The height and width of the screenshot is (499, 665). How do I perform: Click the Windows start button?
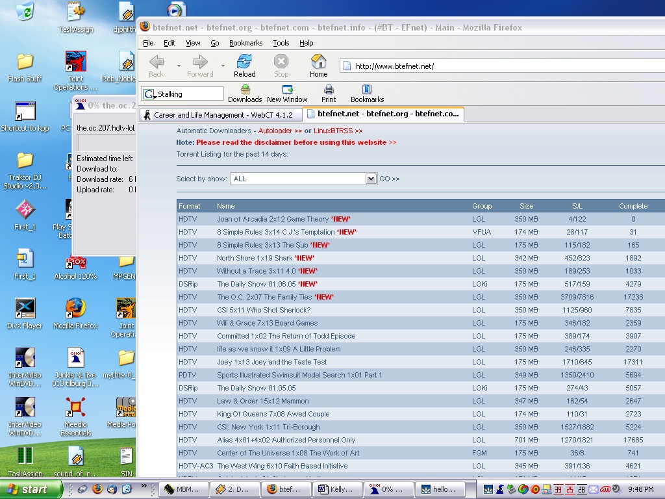(31, 489)
